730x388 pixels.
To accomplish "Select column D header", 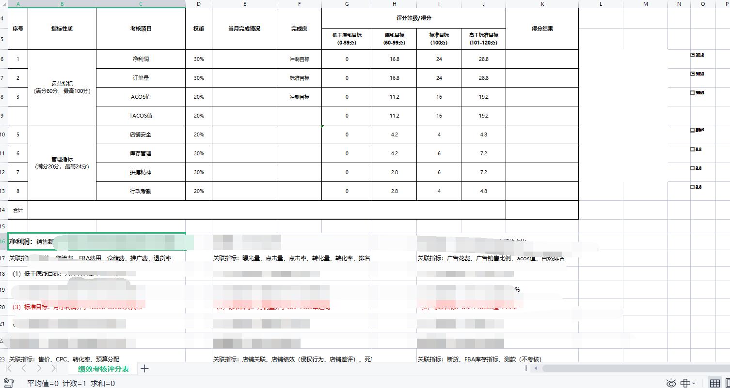I will click(199, 4).
